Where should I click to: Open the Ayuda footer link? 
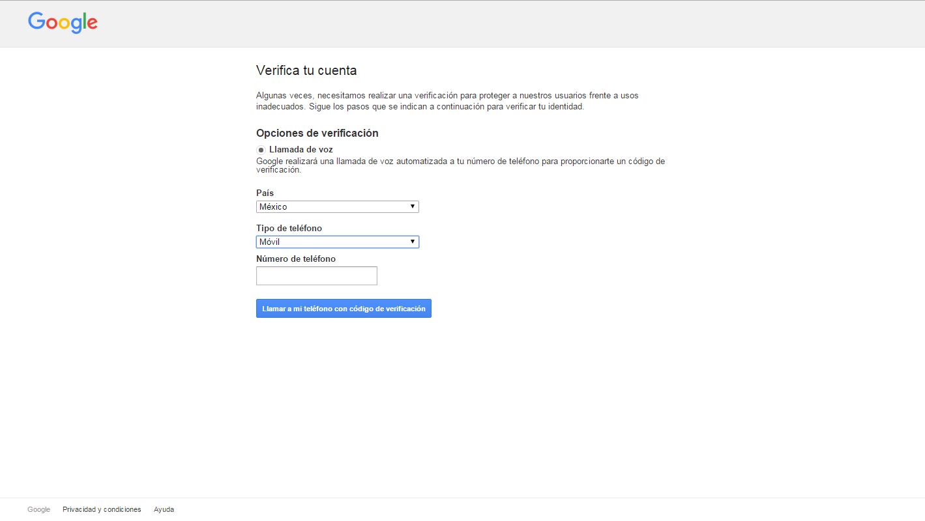(x=164, y=509)
